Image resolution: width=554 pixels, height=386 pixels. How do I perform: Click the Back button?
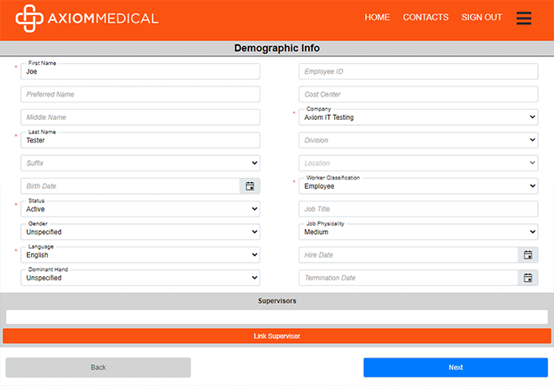(x=98, y=368)
